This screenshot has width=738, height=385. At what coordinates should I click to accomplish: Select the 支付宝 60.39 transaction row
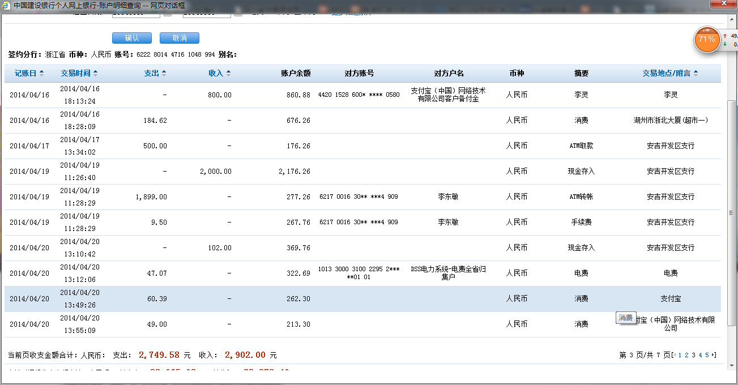click(x=362, y=299)
